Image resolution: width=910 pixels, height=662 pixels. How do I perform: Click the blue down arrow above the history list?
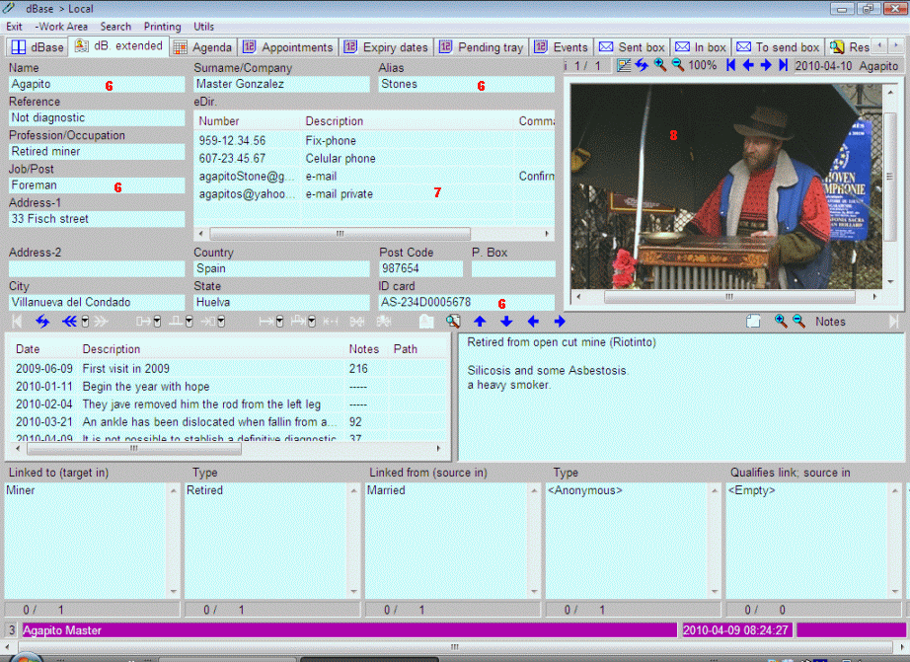[506, 322]
